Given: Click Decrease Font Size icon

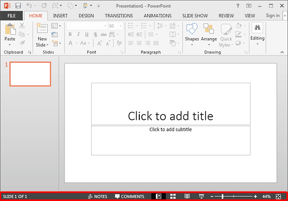Looking at the screenshot, I should (x=108, y=43).
